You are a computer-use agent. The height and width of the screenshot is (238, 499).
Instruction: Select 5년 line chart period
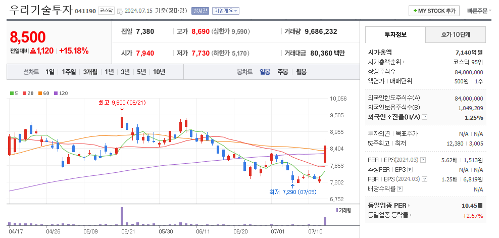141,72
